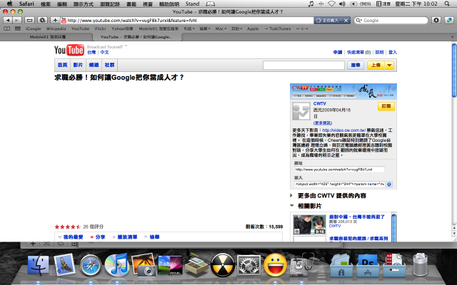Image resolution: width=457 pixels, height=285 pixels.
Task: Open the Stand menu
Action: pos(192,4)
